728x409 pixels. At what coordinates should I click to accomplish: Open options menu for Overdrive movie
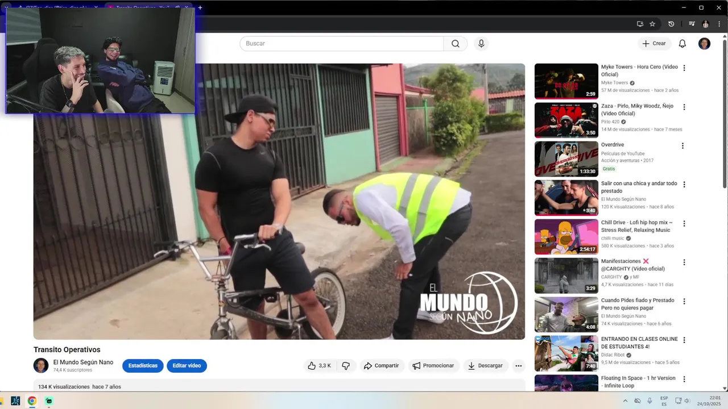(x=683, y=145)
